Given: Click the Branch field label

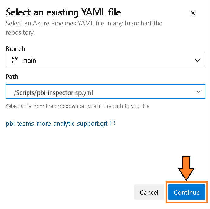Looking at the screenshot, I should [x=15, y=49].
